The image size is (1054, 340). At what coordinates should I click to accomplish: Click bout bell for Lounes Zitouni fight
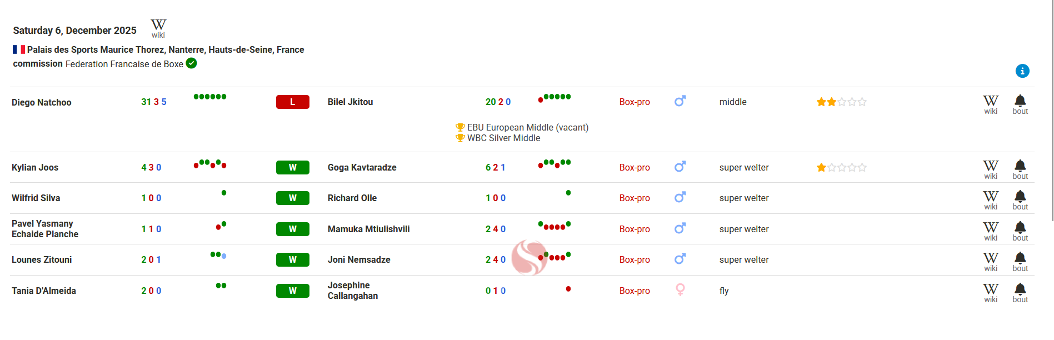click(1020, 261)
